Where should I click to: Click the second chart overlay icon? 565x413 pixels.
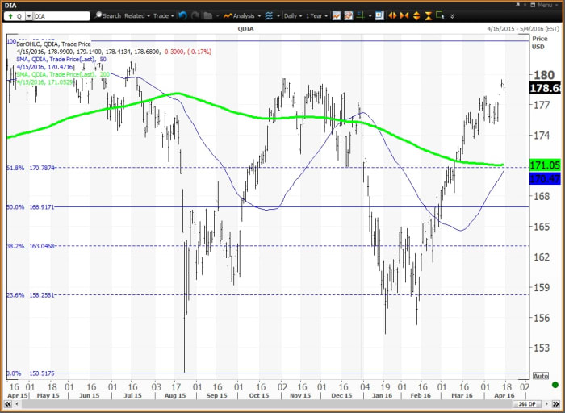pos(349,16)
